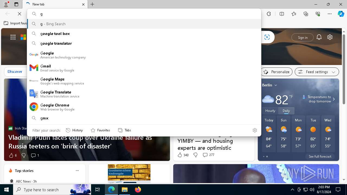Open page settings gear icon

pyautogui.click(x=330, y=37)
